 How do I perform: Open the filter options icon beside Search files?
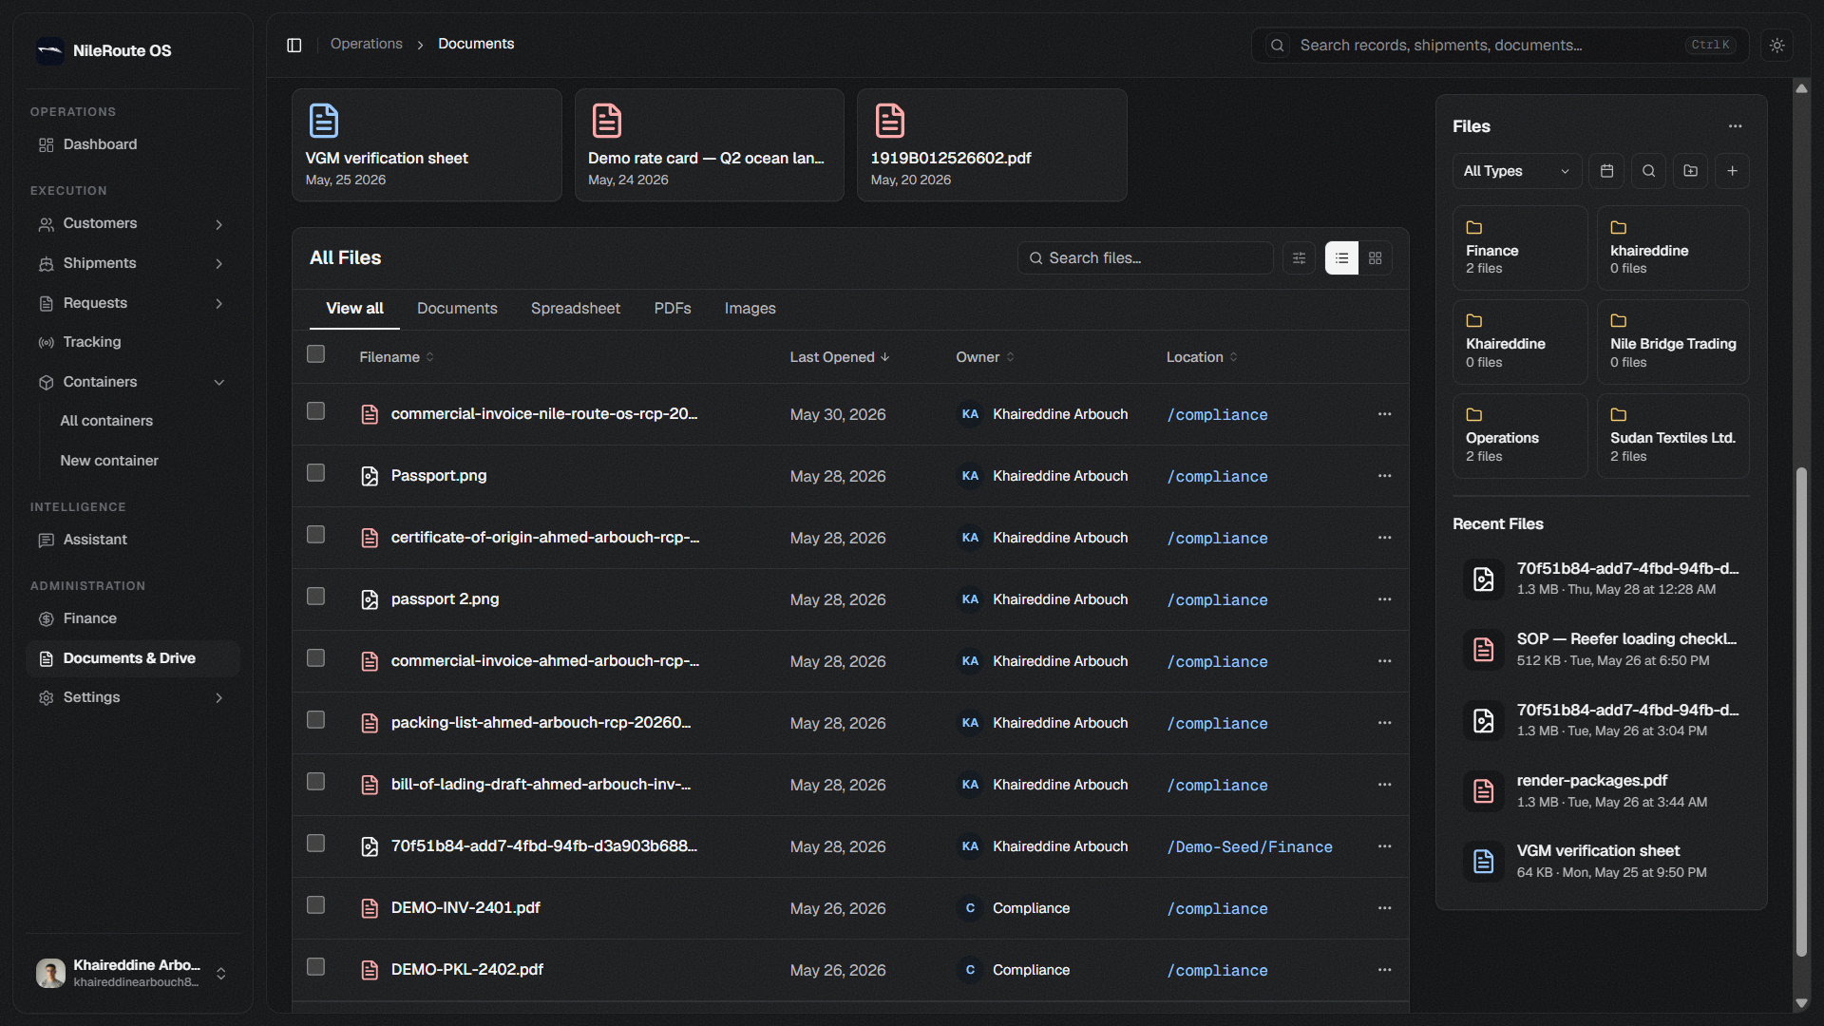pos(1299,258)
